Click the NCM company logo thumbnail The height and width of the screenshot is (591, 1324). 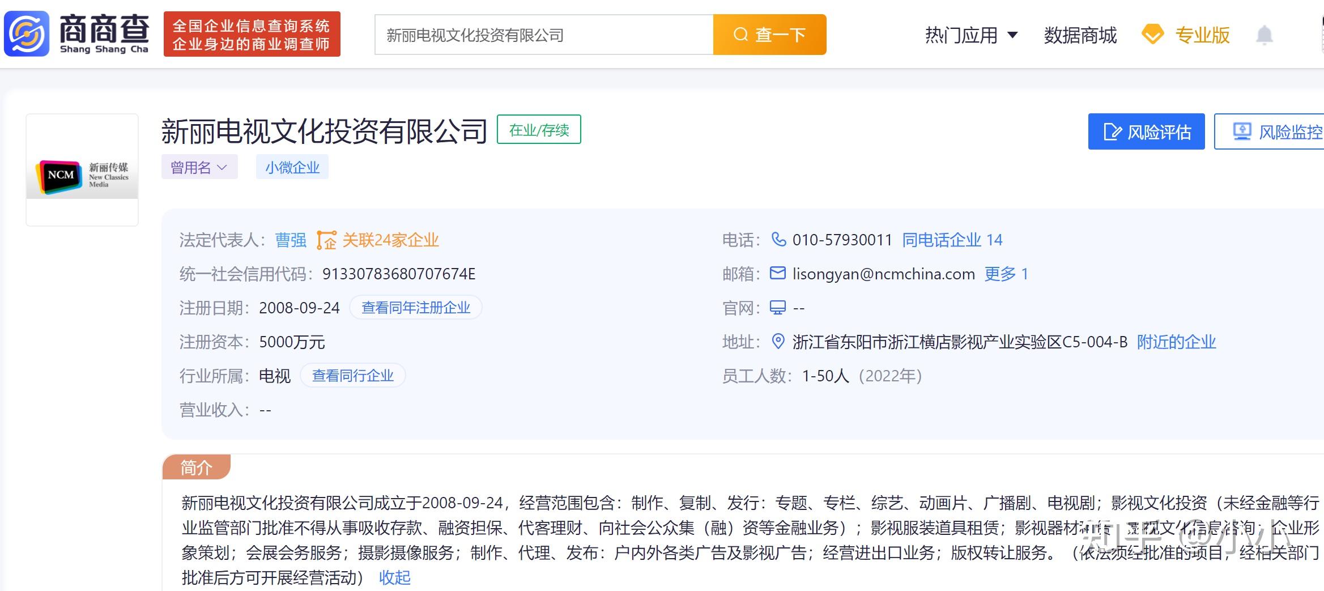pyautogui.click(x=82, y=170)
